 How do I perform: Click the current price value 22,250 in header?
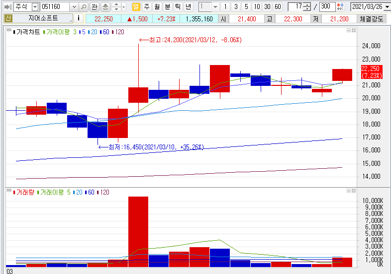coord(103,19)
